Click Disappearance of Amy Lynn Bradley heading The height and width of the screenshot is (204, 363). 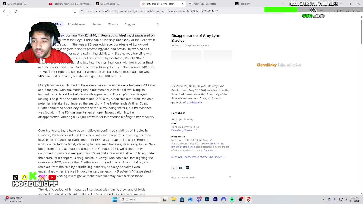click(196, 38)
